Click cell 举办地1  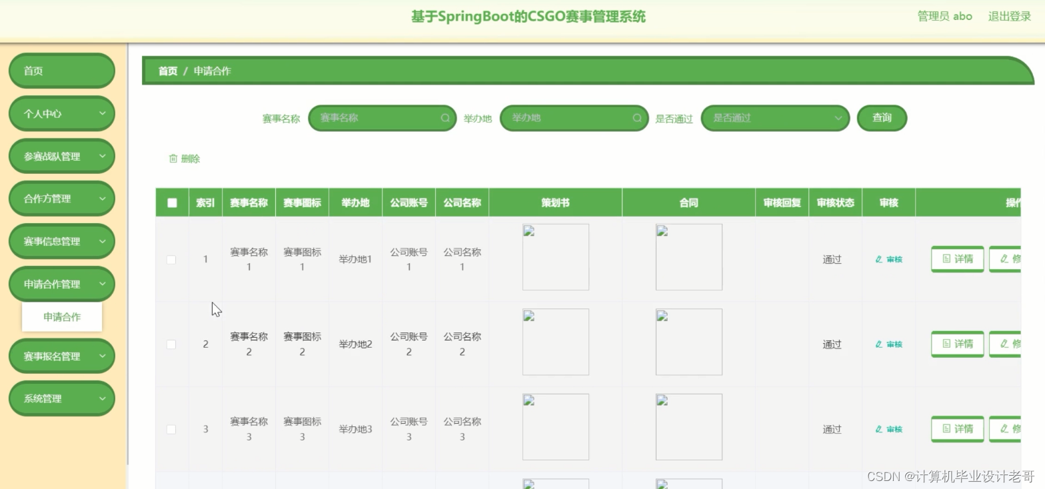click(355, 259)
